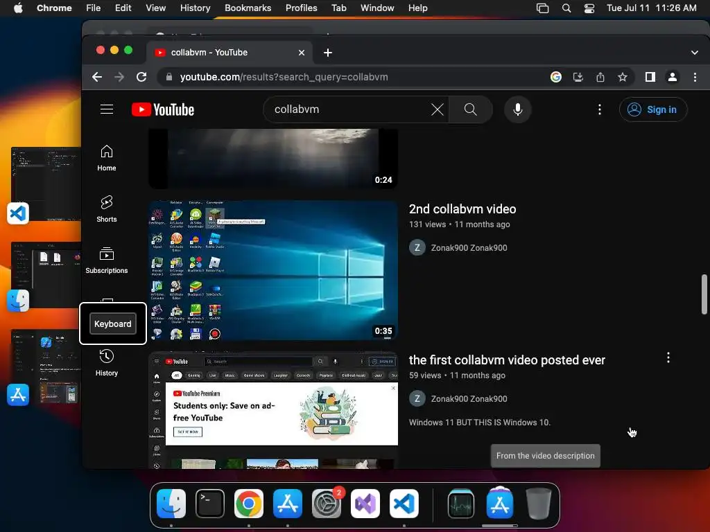The width and height of the screenshot is (710, 532).
Task: Open the File menu
Action: click(94, 8)
